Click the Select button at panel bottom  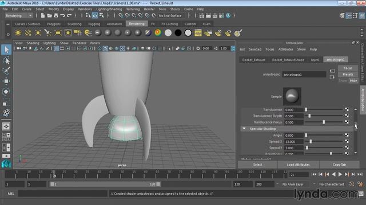257,165
